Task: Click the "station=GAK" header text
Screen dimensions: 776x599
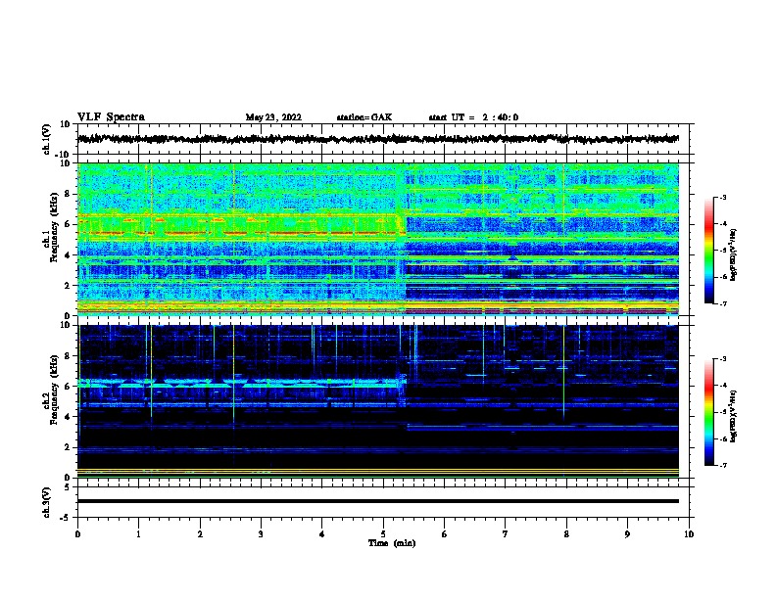Action: pyautogui.click(x=364, y=117)
